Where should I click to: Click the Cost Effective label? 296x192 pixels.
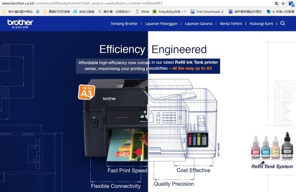pos(193,170)
